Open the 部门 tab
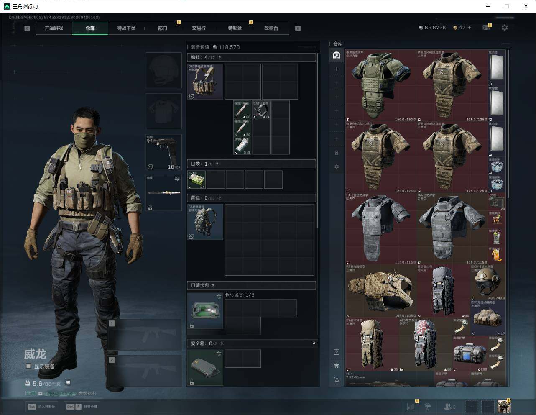Image resolution: width=536 pixels, height=415 pixels. pos(163,28)
